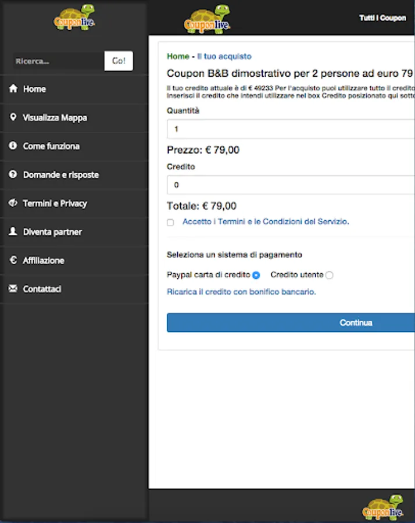Click the euro icon for Affiliazione
The height and width of the screenshot is (523, 415).
13,260
